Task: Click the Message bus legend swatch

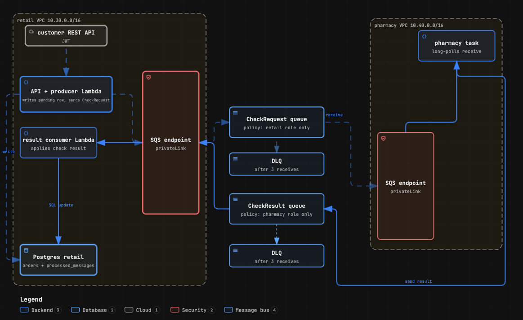Action: point(228,310)
